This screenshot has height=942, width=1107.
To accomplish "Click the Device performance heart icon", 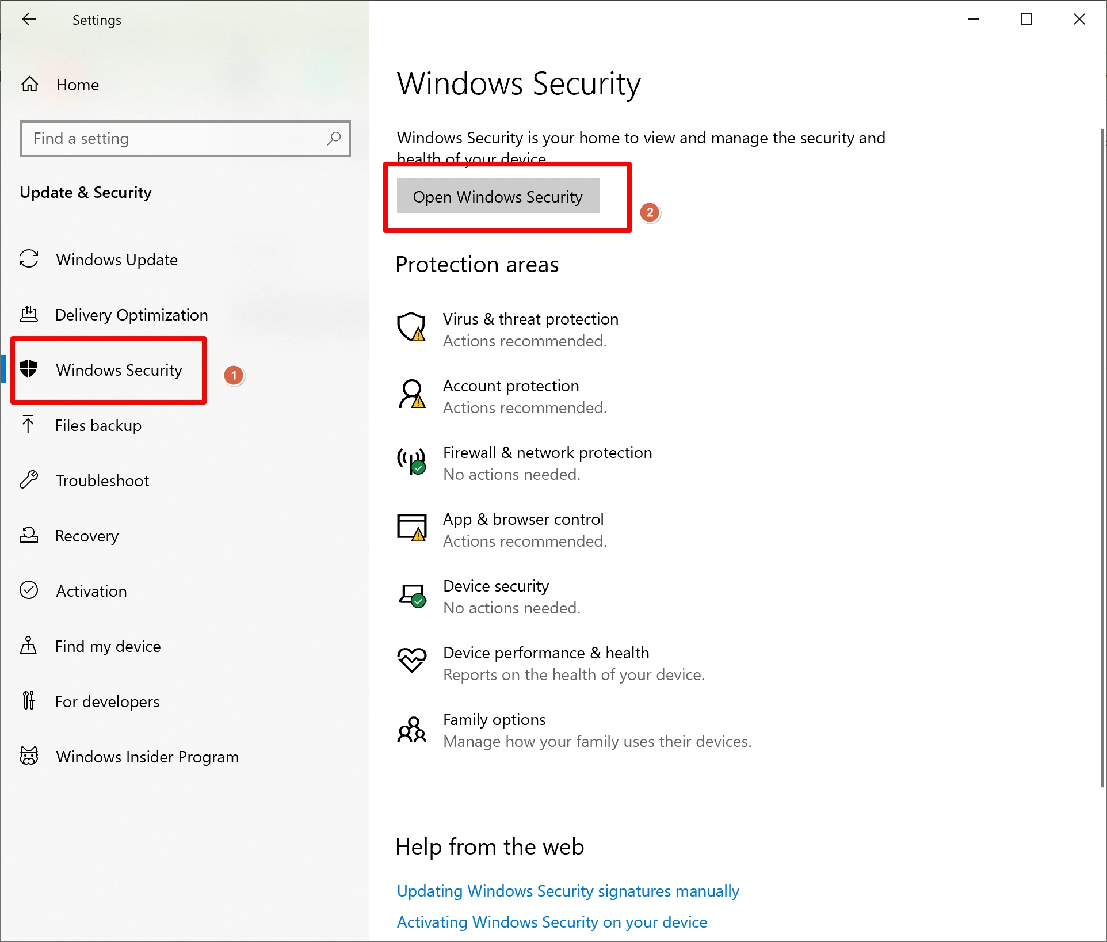I will pos(411,661).
